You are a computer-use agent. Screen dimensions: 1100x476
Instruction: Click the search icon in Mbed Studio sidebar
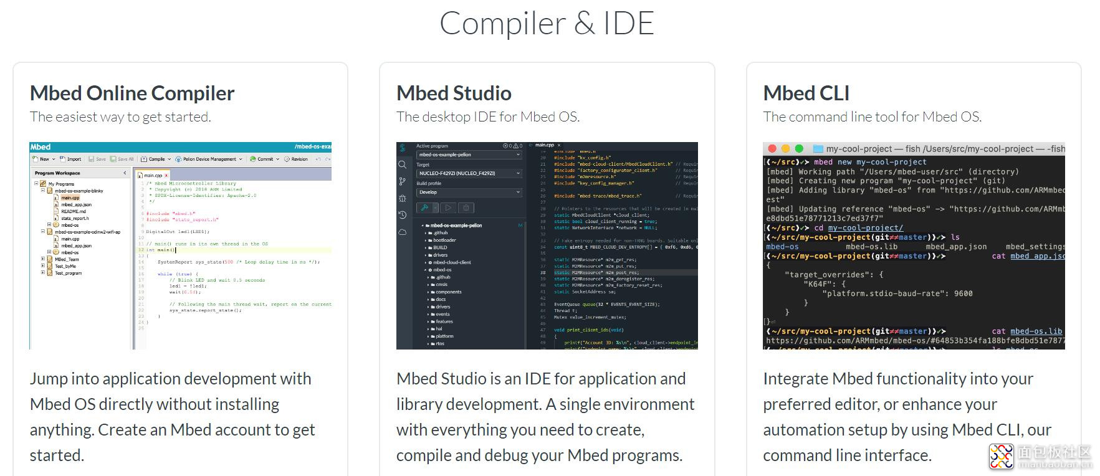click(403, 164)
